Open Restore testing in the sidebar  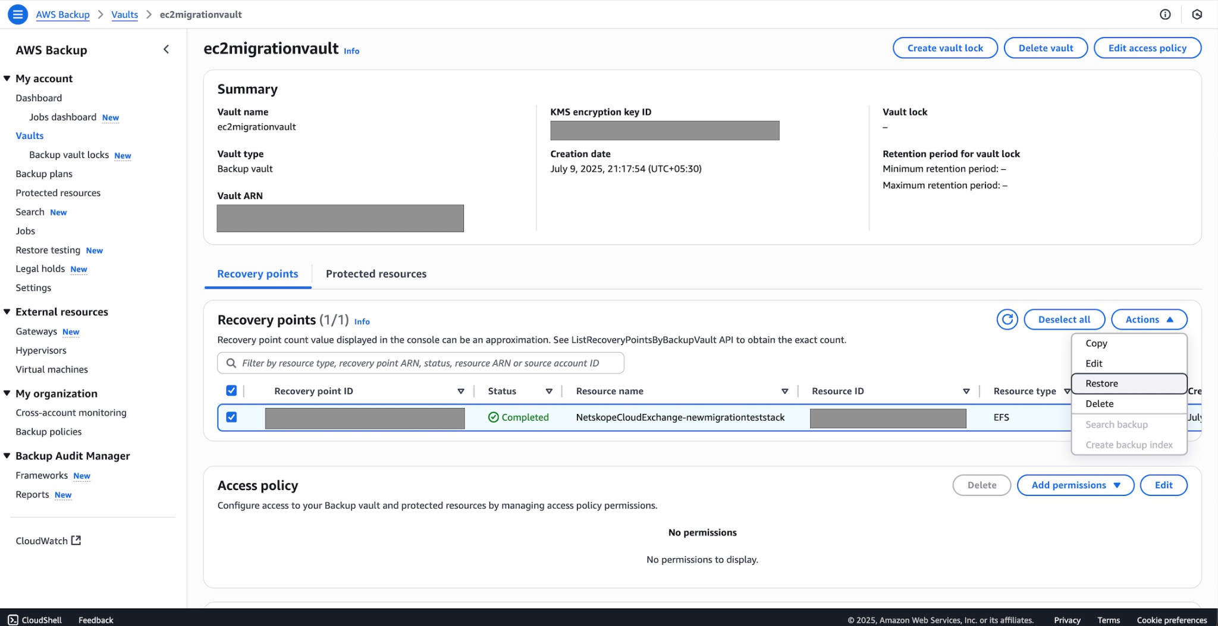[48, 250]
